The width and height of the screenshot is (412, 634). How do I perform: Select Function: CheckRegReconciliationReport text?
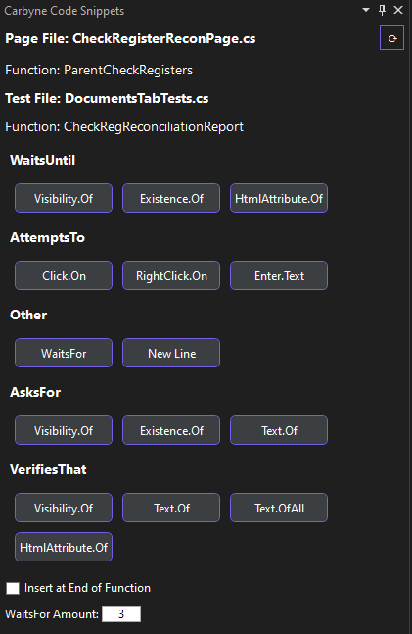click(x=124, y=127)
